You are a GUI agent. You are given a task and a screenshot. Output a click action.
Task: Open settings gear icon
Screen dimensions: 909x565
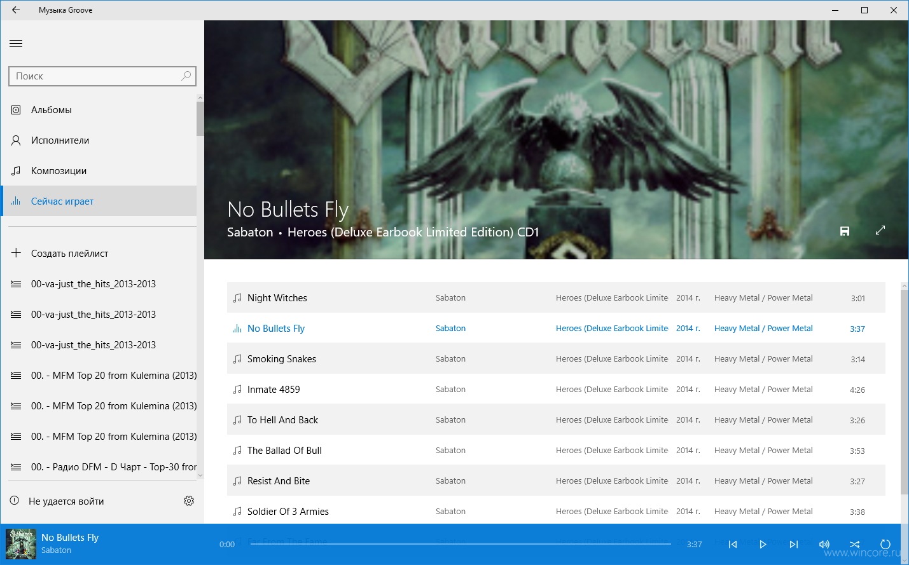coord(189,501)
